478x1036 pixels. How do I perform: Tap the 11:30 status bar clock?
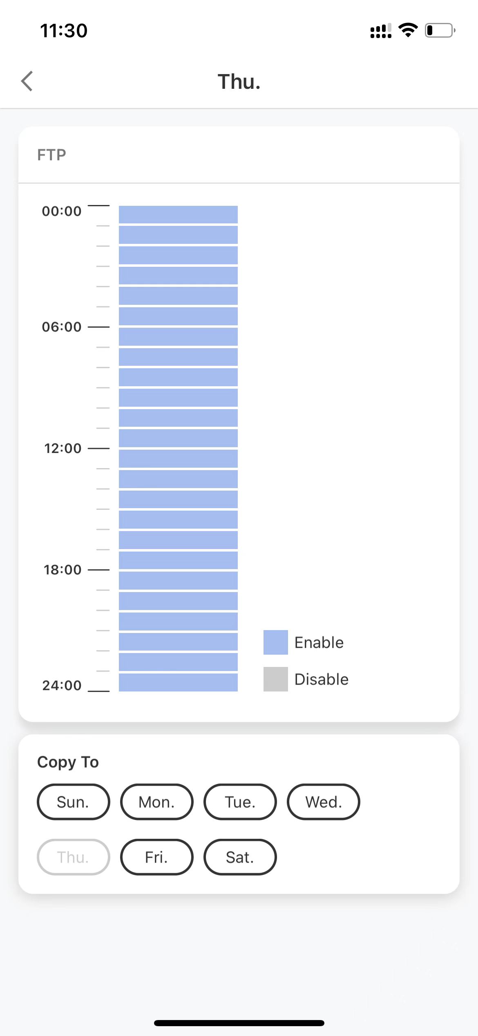coord(64,31)
